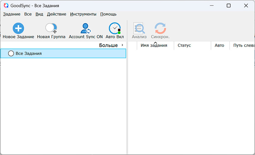Click the Статус column header
The image size is (255, 155).
tap(184, 45)
